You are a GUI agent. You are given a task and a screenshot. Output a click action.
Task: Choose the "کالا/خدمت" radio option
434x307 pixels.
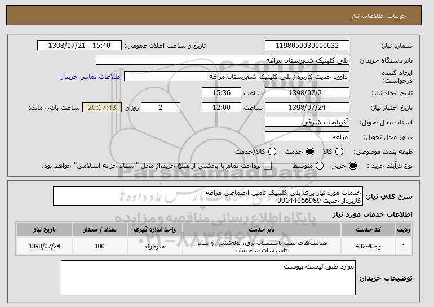(272, 152)
